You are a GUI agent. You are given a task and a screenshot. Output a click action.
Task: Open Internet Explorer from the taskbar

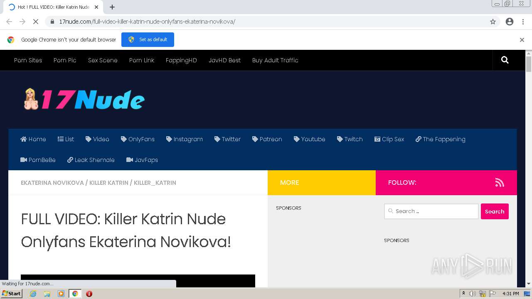pos(33,294)
